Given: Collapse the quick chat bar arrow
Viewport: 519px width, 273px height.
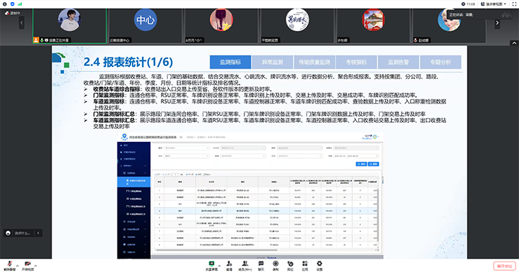Looking at the screenshot, I should coord(38,233).
